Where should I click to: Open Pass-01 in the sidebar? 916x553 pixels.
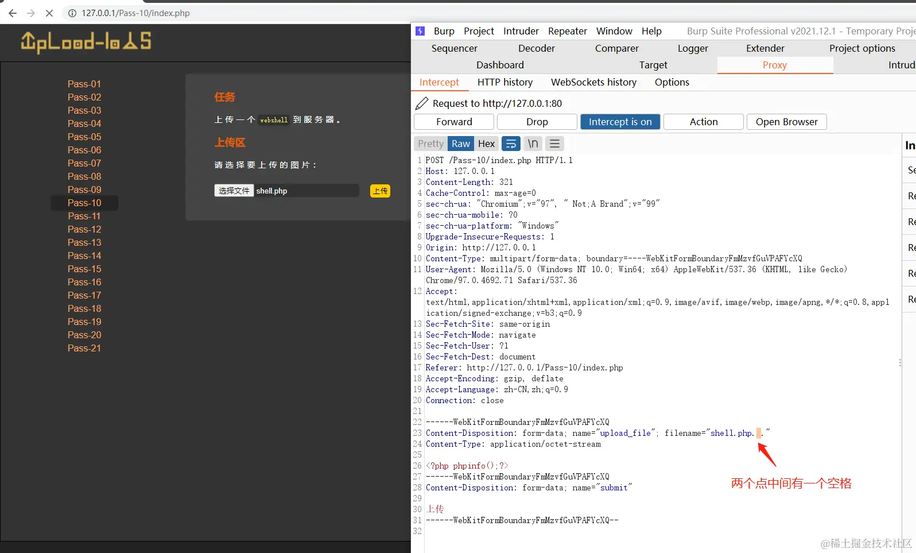click(84, 84)
